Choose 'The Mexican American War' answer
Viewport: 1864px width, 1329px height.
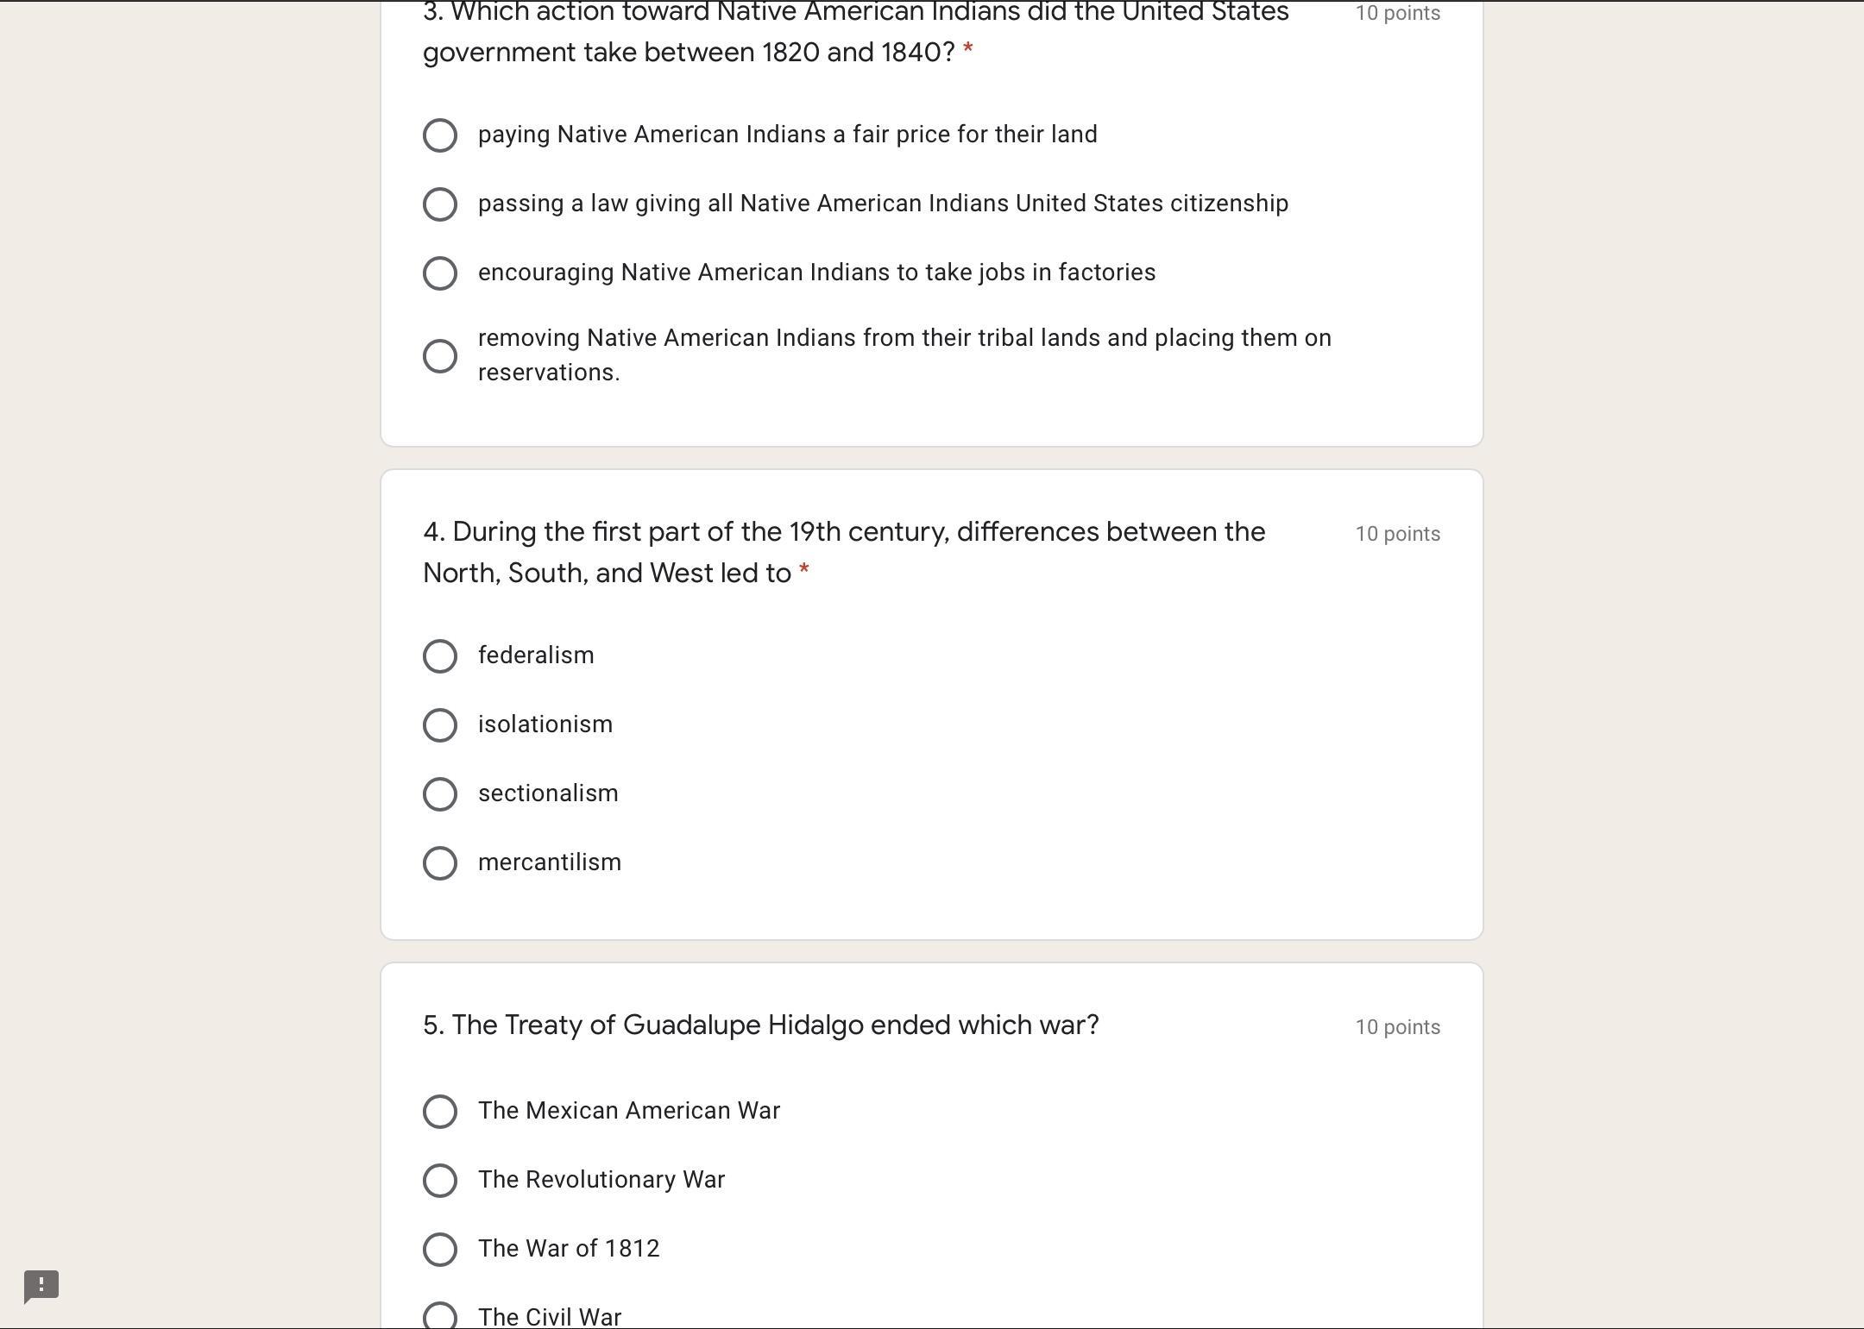pyautogui.click(x=440, y=1112)
